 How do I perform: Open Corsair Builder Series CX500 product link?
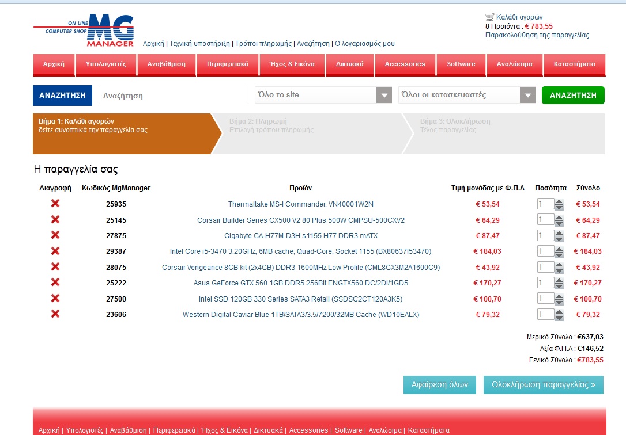[x=301, y=220]
